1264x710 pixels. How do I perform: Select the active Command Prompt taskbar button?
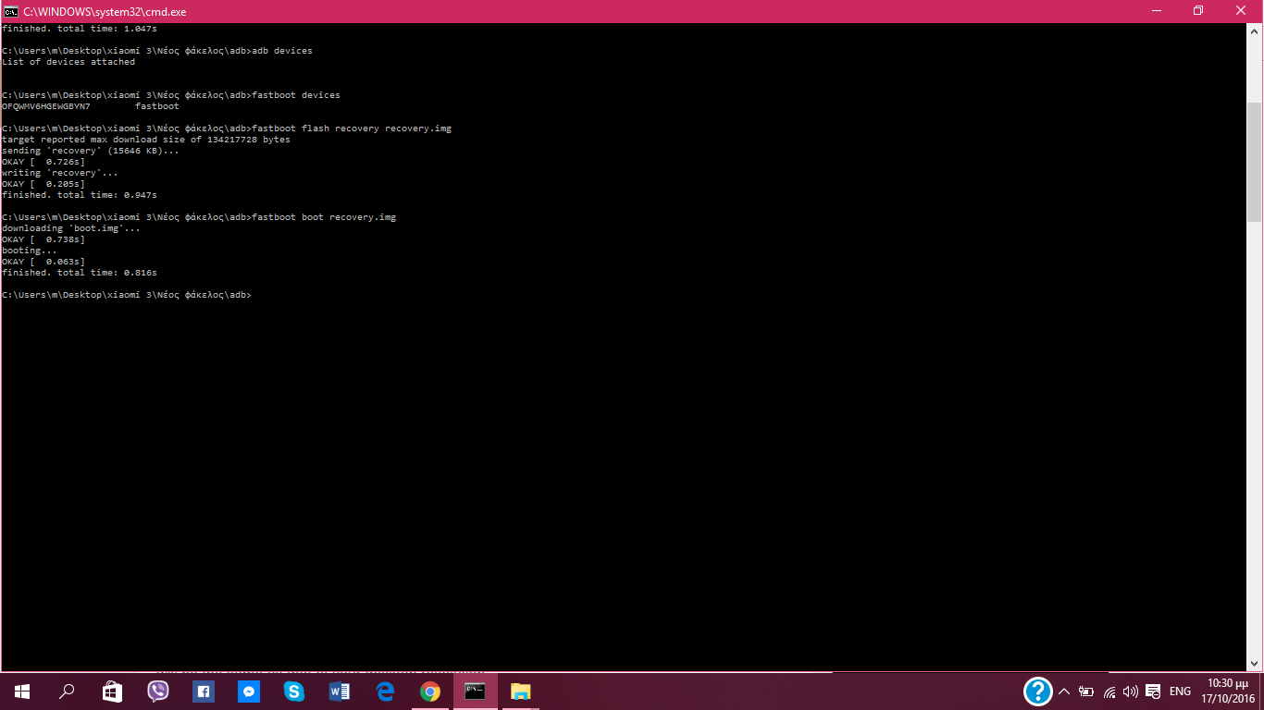tap(476, 691)
